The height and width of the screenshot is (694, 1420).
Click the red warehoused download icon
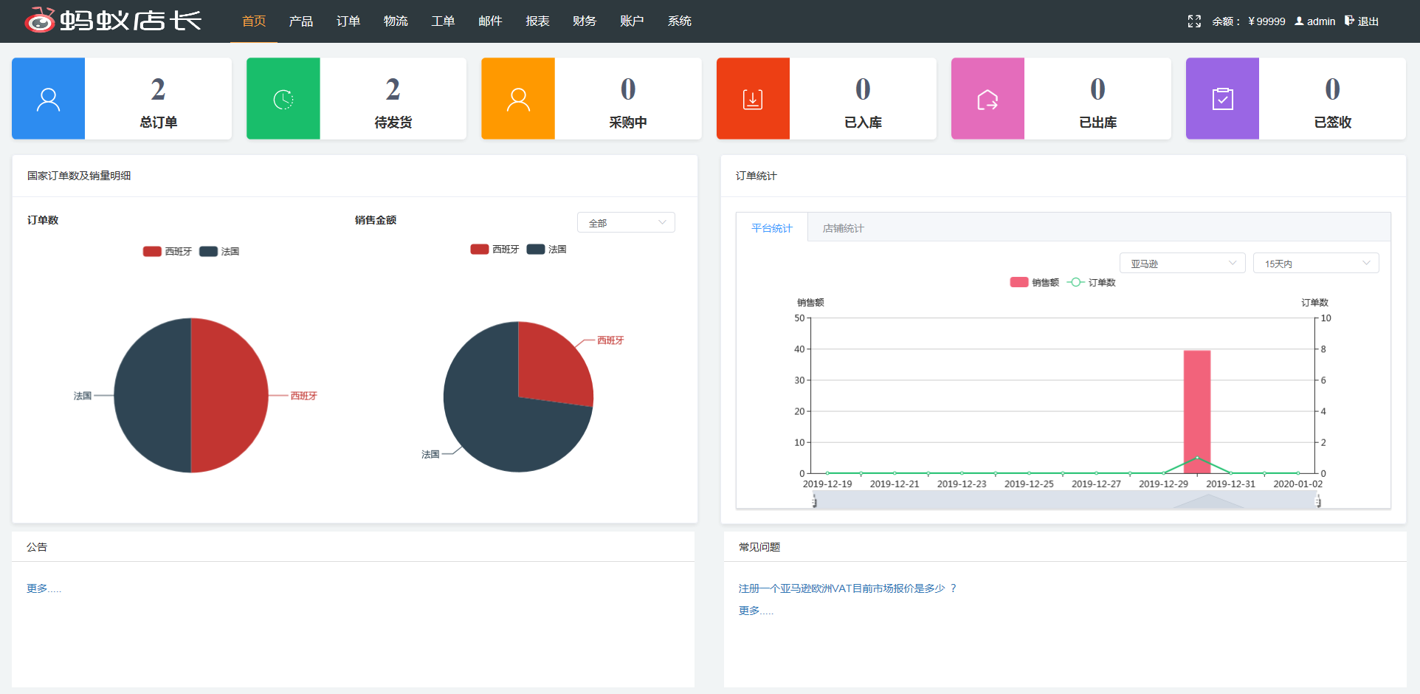click(753, 99)
